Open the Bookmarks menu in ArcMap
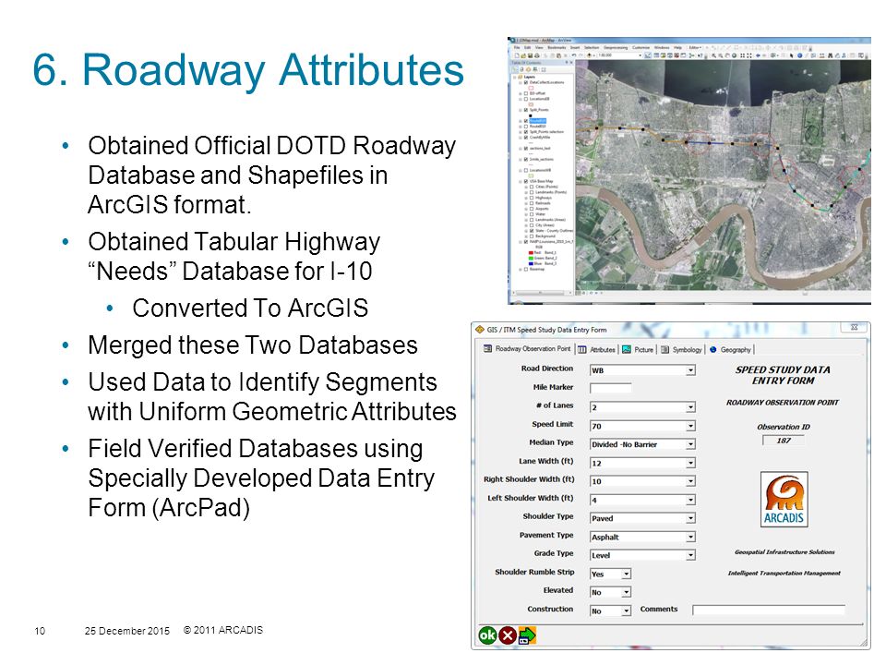This screenshot has height=665, width=886. click(x=557, y=47)
